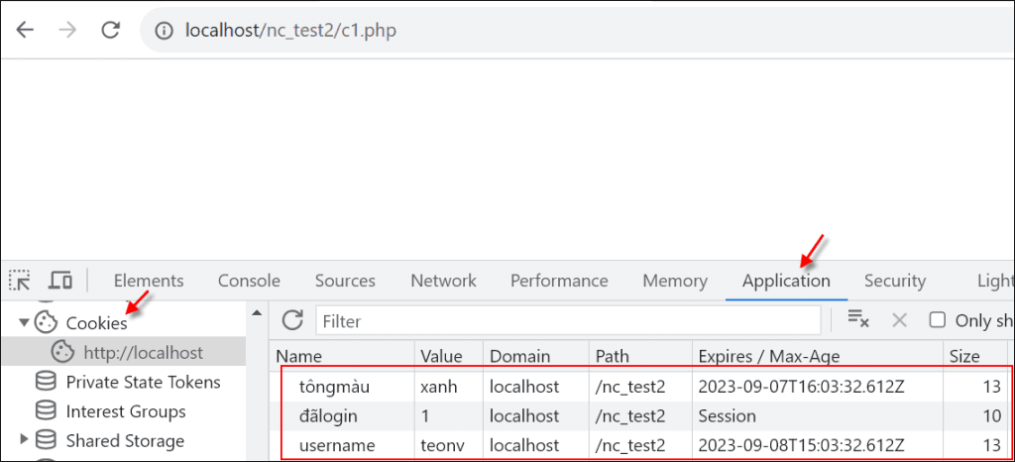Select Private State Tokens in the sidebar

pyautogui.click(x=143, y=382)
